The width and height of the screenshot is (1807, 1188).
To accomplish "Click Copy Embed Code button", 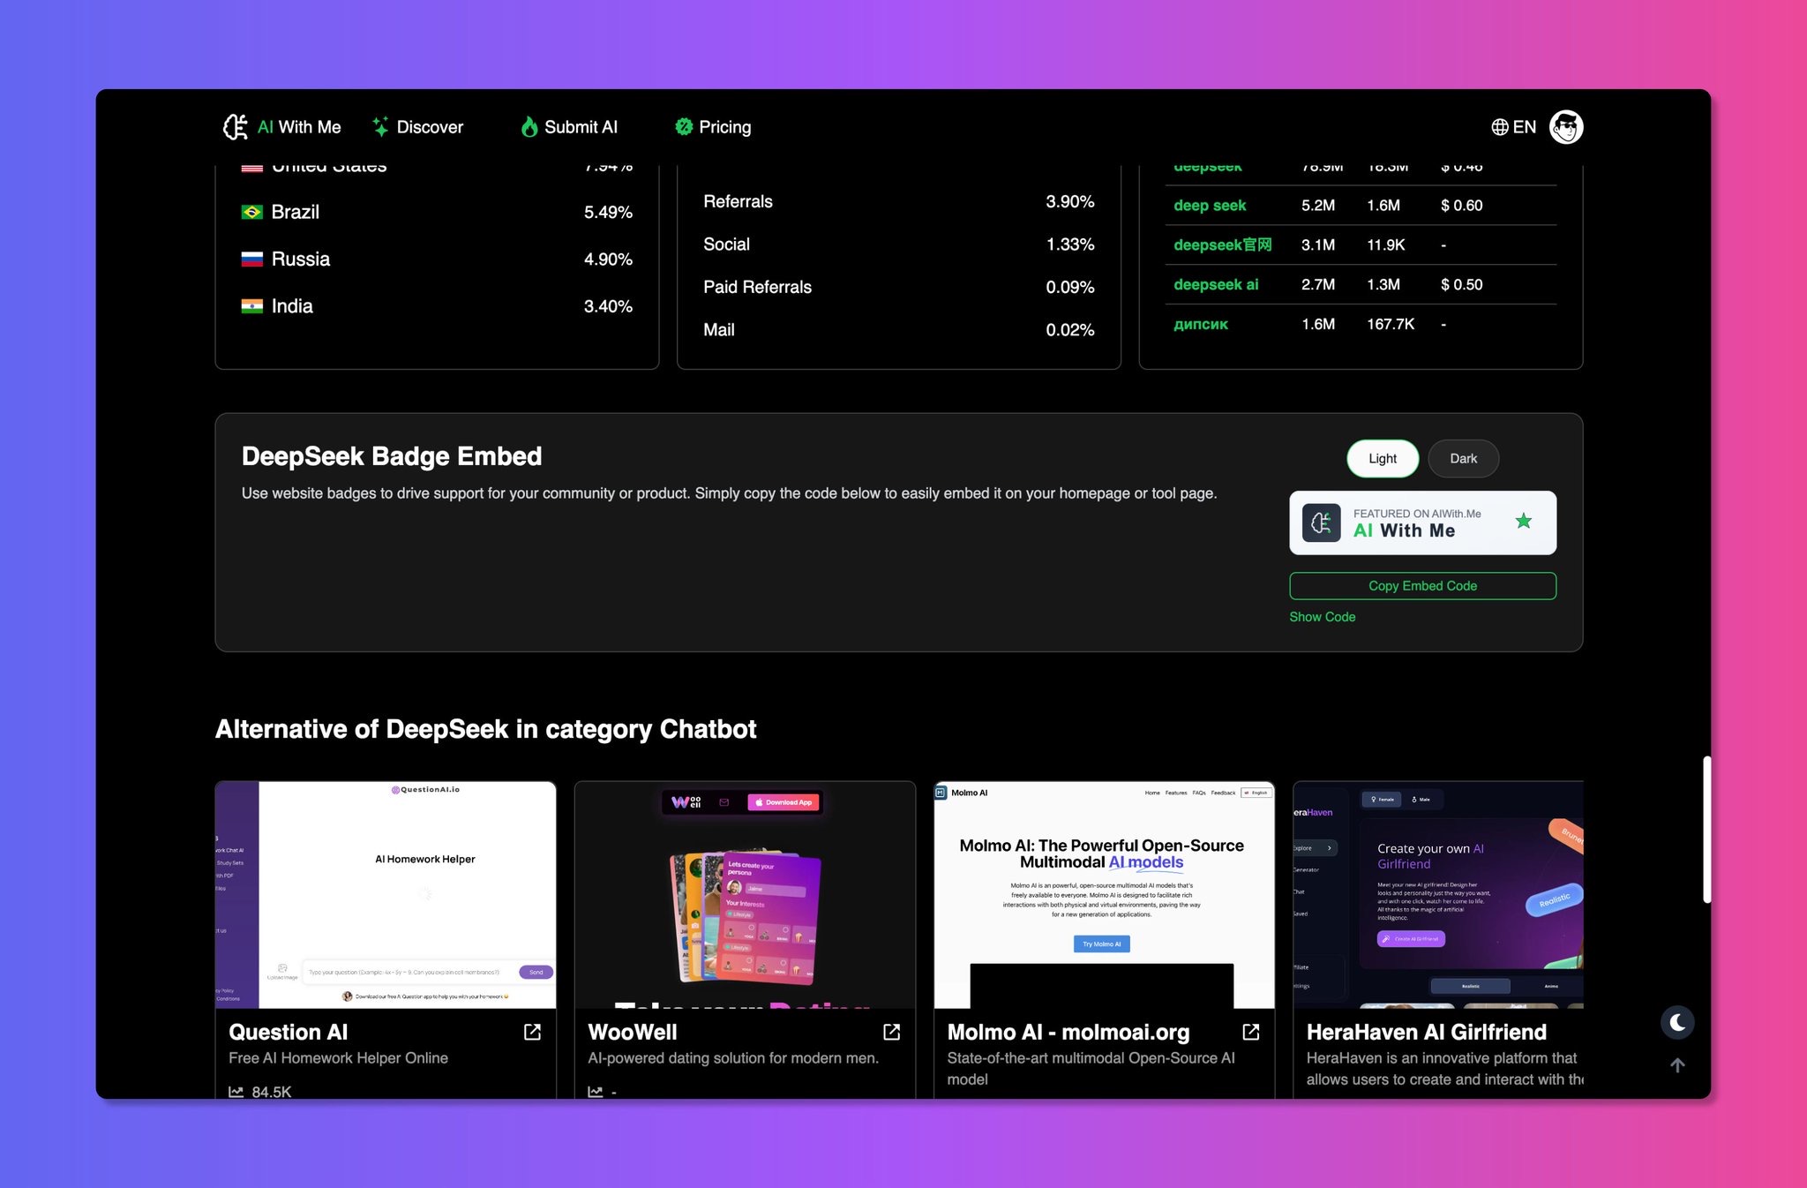I will pyautogui.click(x=1422, y=586).
